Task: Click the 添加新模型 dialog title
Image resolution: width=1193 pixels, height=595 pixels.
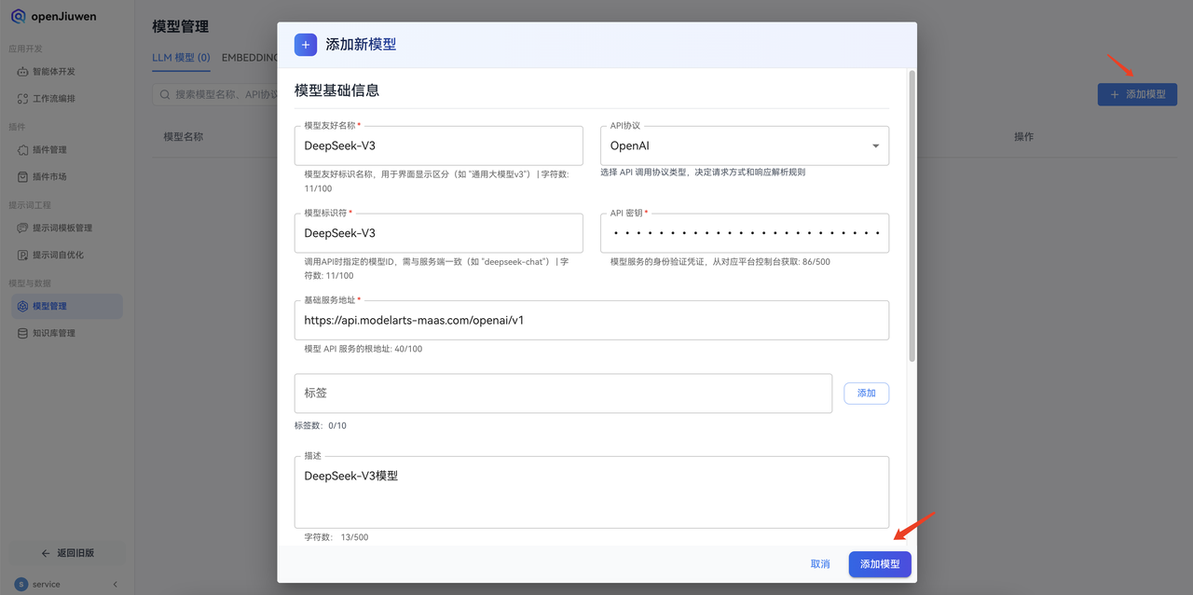Action: 361,44
